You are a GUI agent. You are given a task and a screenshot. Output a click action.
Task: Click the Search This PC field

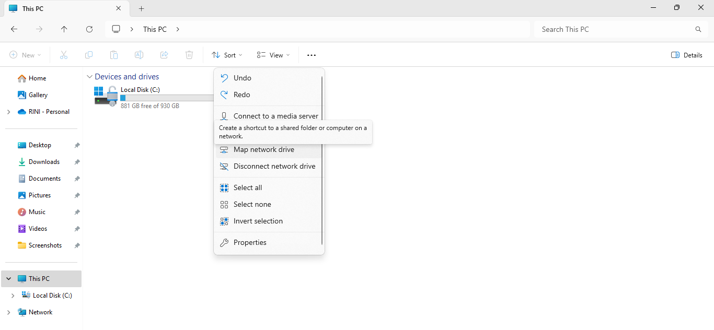pos(617,29)
